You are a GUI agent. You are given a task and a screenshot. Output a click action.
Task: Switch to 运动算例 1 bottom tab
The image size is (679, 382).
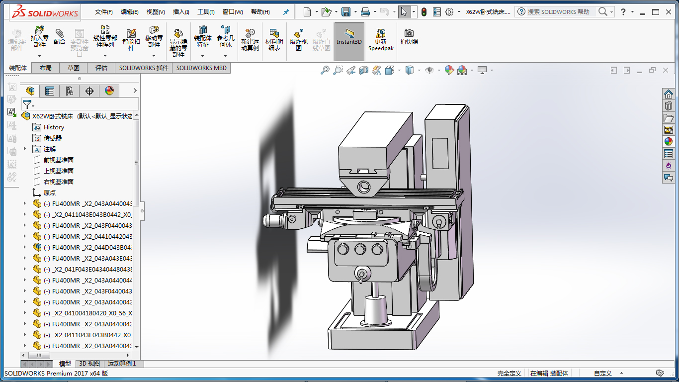tap(122, 364)
